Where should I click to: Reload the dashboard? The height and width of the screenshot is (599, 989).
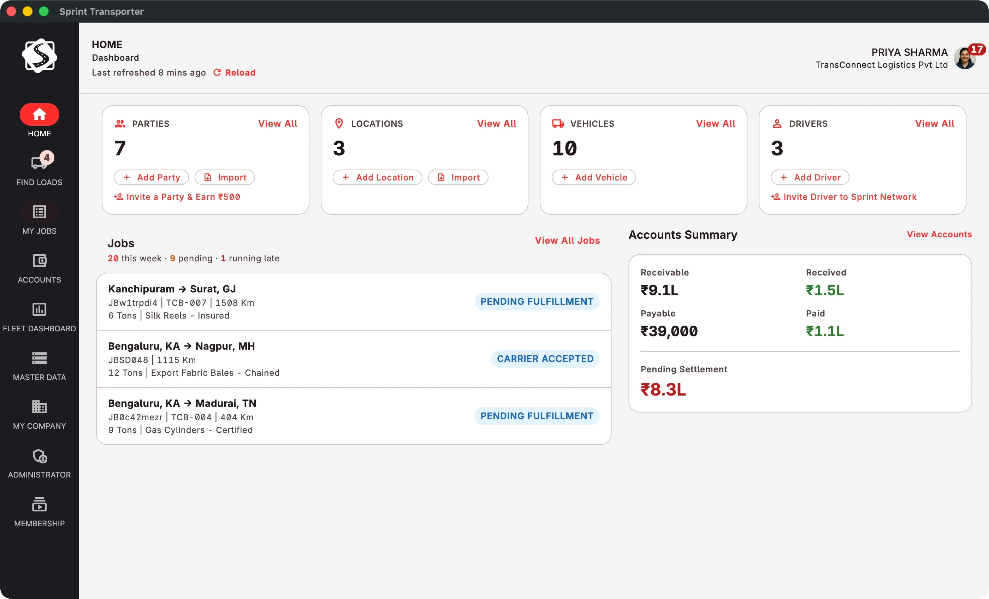(x=235, y=73)
